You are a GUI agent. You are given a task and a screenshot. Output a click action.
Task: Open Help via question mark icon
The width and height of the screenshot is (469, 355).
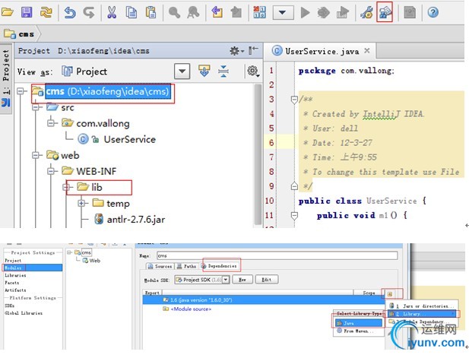[x=433, y=12]
